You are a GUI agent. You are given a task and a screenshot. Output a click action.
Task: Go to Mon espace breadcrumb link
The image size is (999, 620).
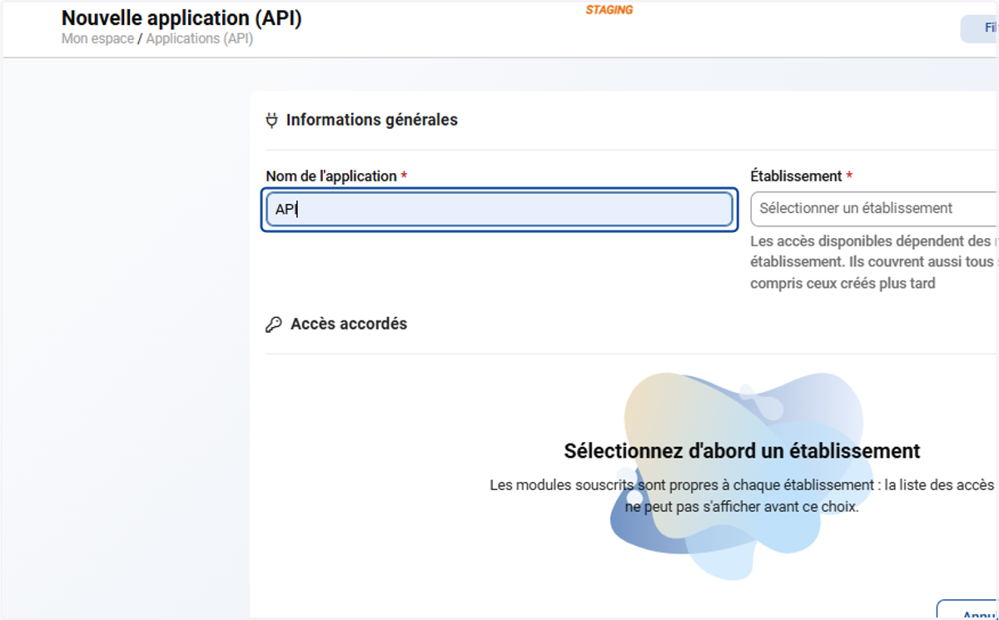click(97, 39)
